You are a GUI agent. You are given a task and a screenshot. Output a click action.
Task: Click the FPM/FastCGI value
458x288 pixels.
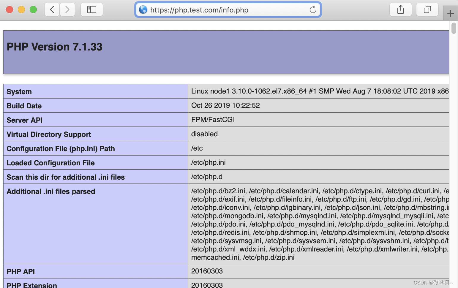pos(213,120)
